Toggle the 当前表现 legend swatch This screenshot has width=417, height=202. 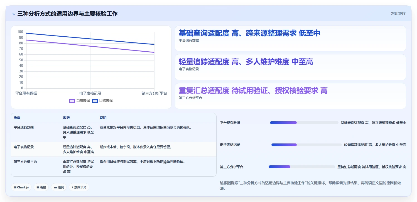[x=72, y=101]
